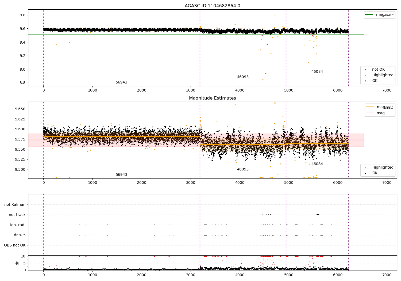The width and height of the screenshot is (401, 281).
Task: Click 'Highlighted' legend entry in Magnitude Estimates plot
Action: (380, 168)
